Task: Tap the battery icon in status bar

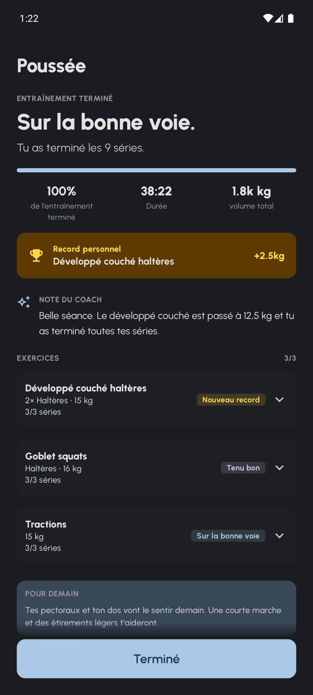Action: coord(290,18)
